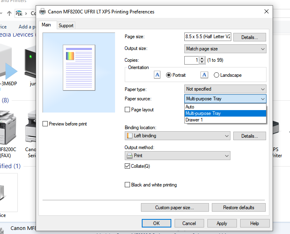The image size is (290, 234).
Task: Click the Cancel button
Action: (x=189, y=223)
